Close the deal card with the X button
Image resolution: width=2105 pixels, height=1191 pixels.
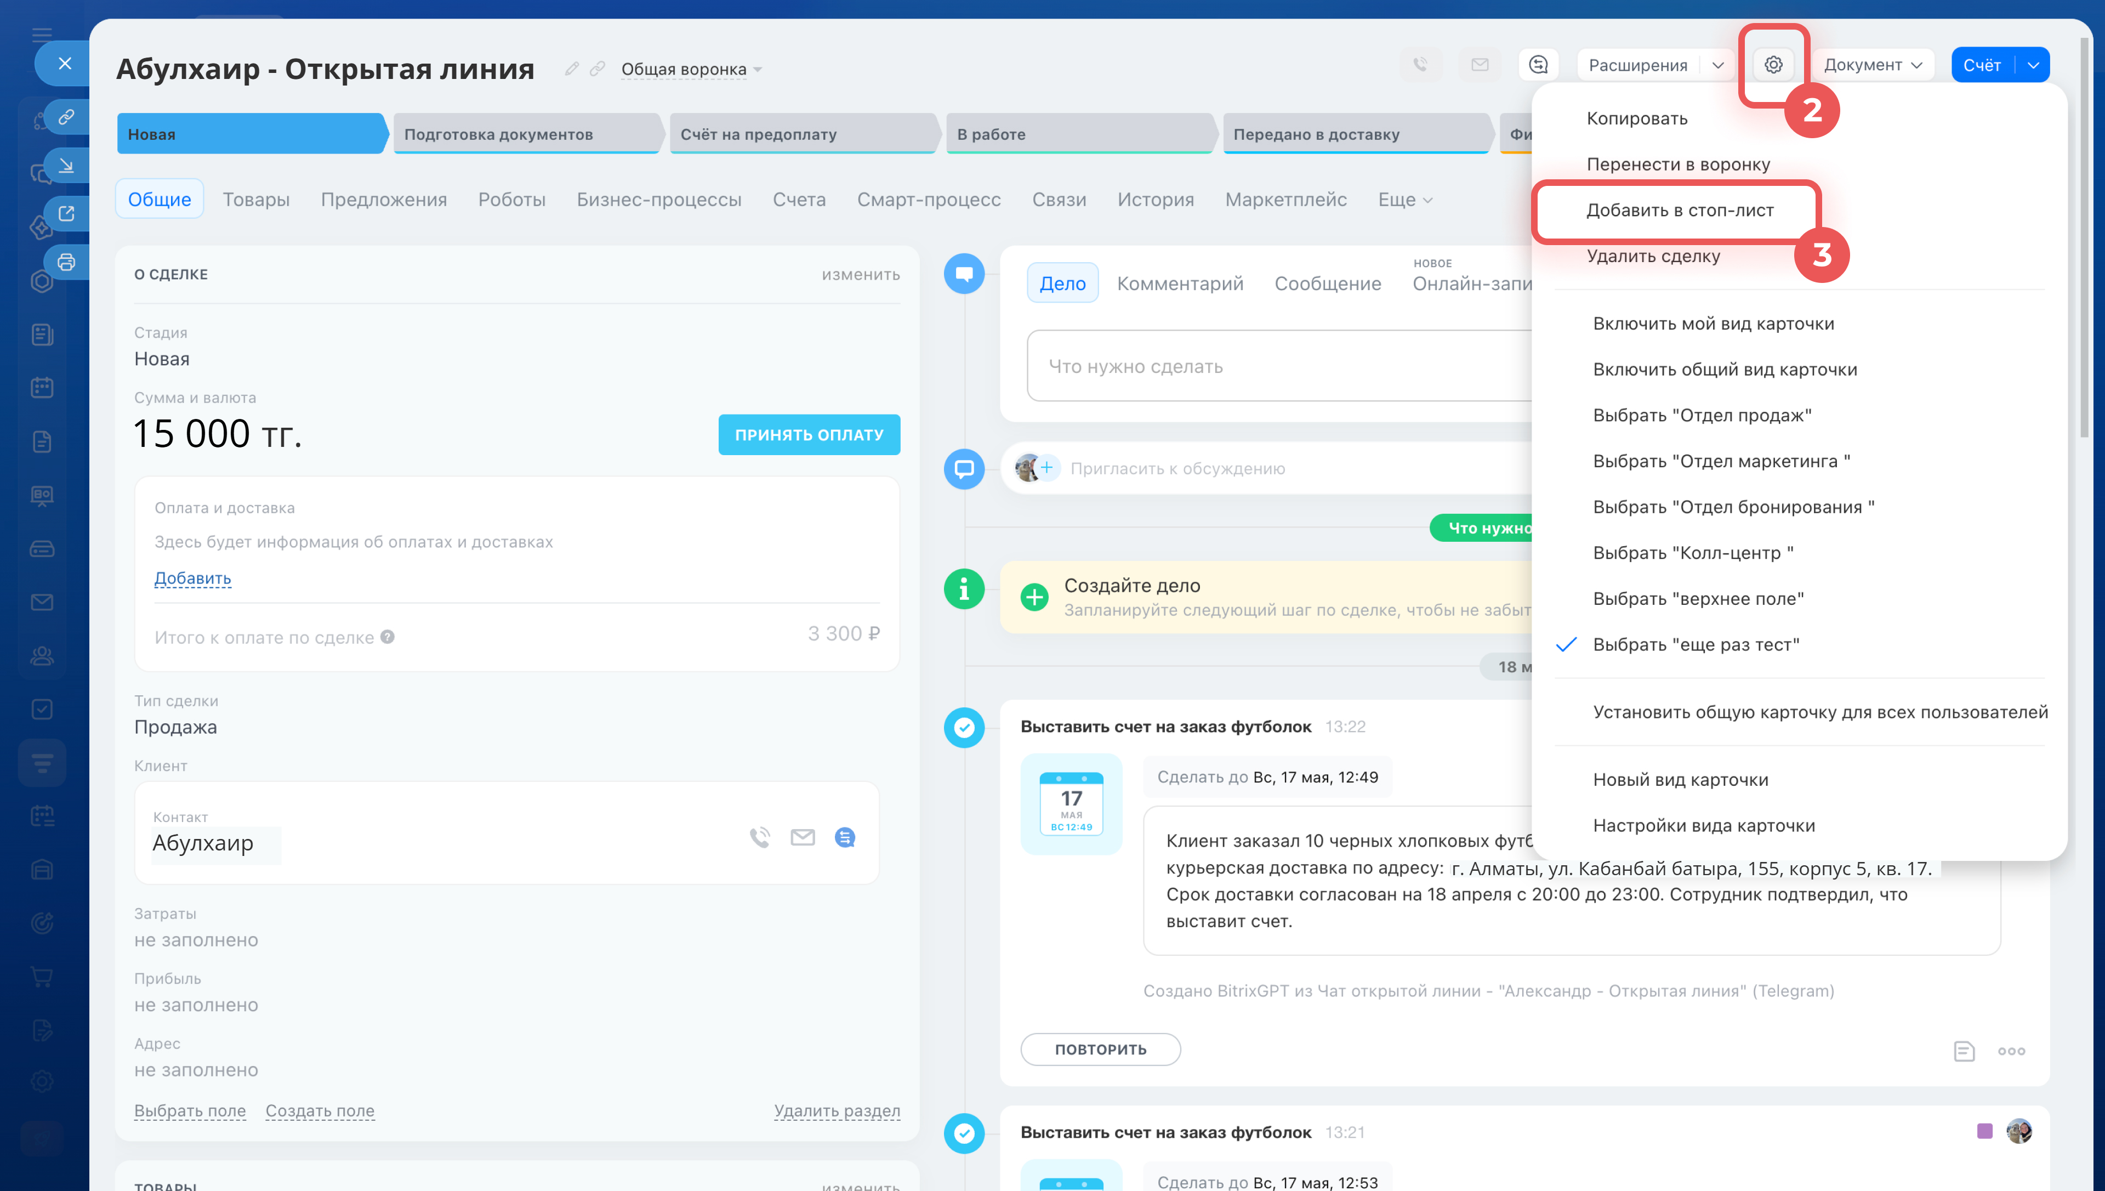click(x=65, y=63)
